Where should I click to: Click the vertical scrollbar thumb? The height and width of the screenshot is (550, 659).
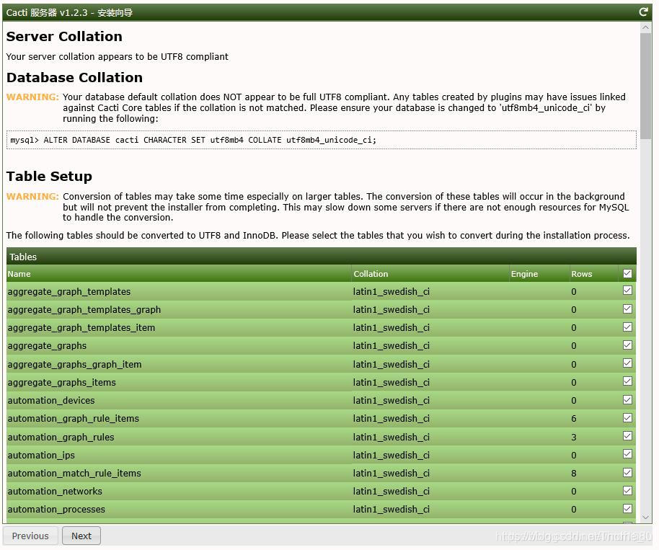(x=645, y=86)
